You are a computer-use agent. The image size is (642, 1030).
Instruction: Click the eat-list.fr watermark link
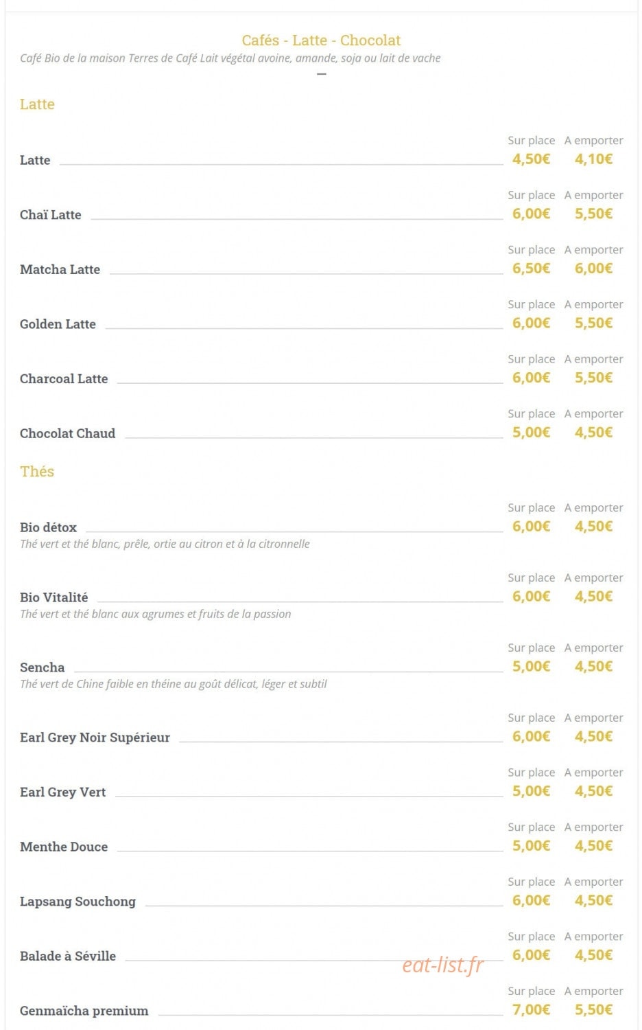pos(443,965)
